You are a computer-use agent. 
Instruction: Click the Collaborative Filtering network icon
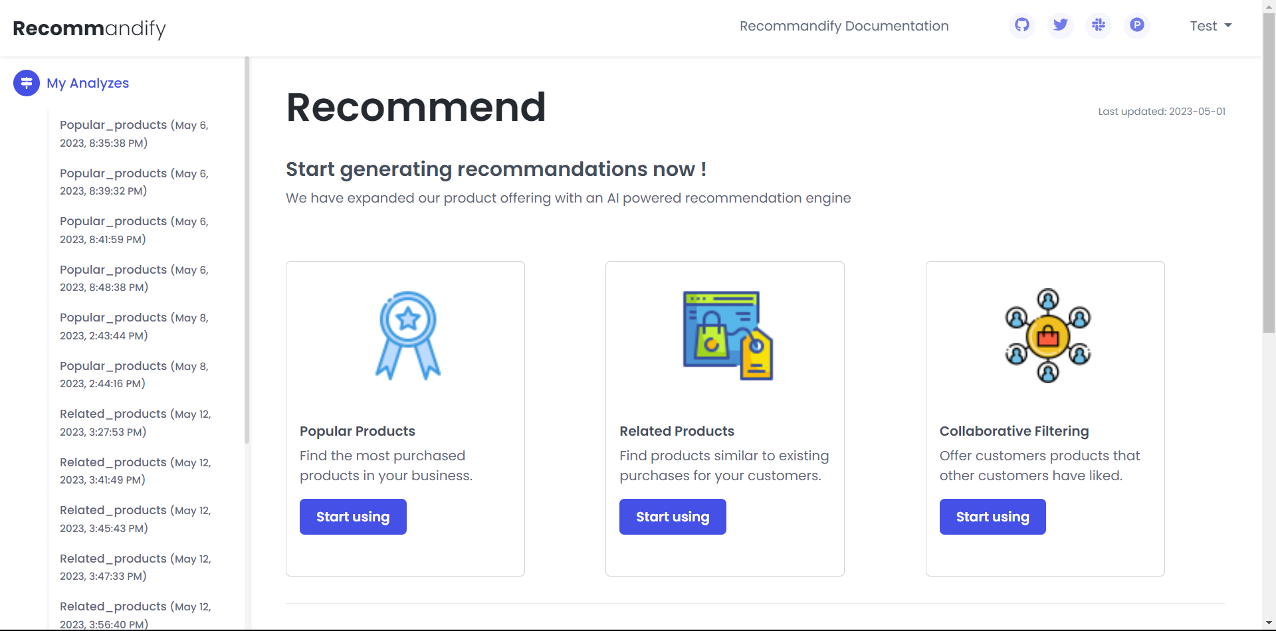pyautogui.click(x=1048, y=335)
